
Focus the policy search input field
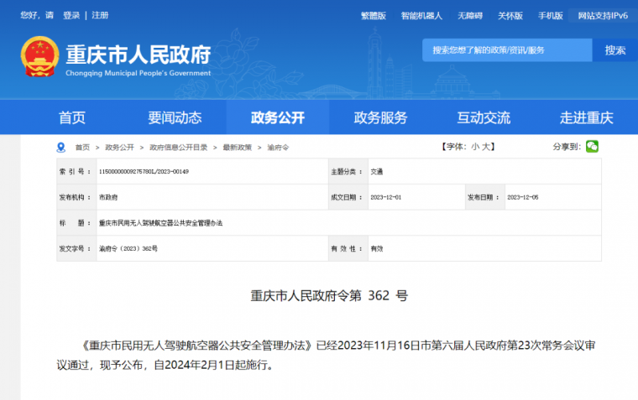pyautogui.click(x=507, y=50)
